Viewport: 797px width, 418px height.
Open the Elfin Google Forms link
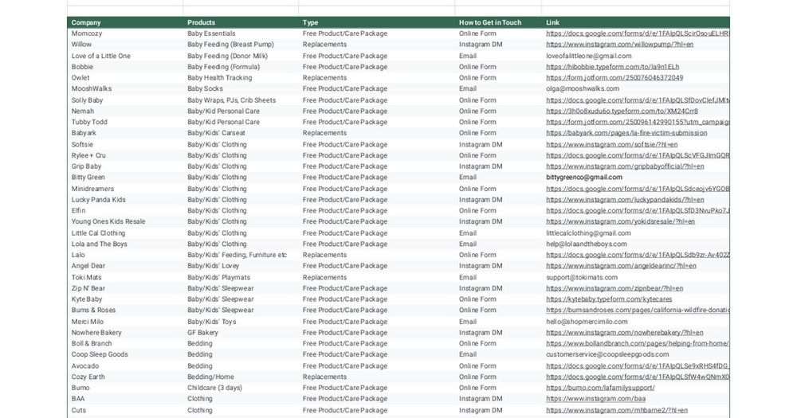click(638, 211)
